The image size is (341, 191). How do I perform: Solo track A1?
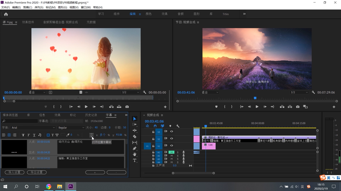(178, 152)
